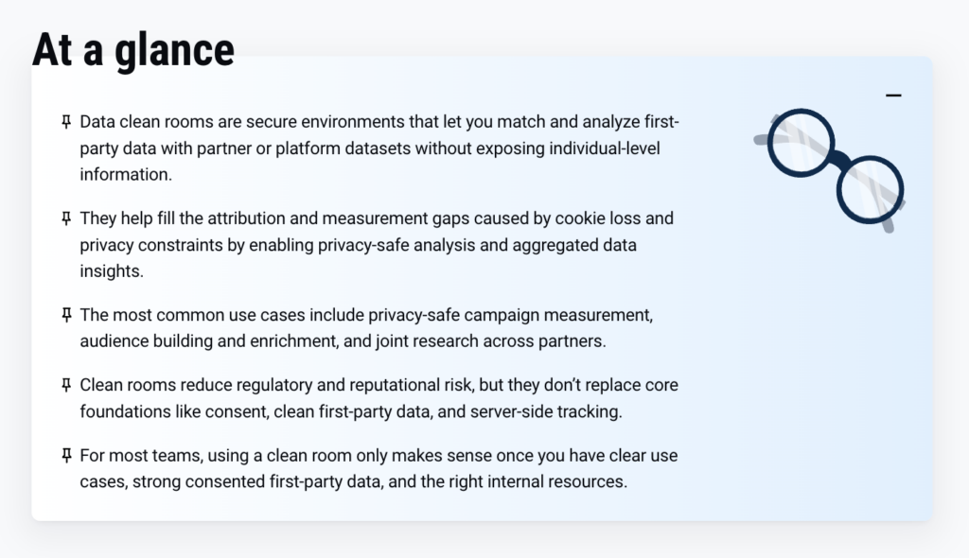The width and height of the screenshot is (969, 558).
Task: Click the right lens of the glasses
Action: coord(870,187)
